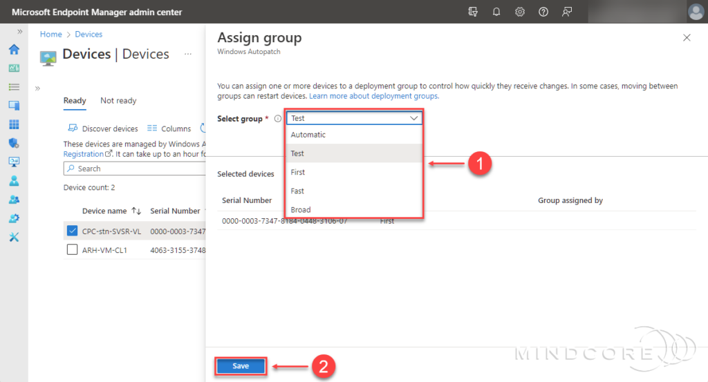Screen dimensions: 708x382
Task: Uncheck the CPC-stn-SVSR-VL device checkbox
Action: 72,231
